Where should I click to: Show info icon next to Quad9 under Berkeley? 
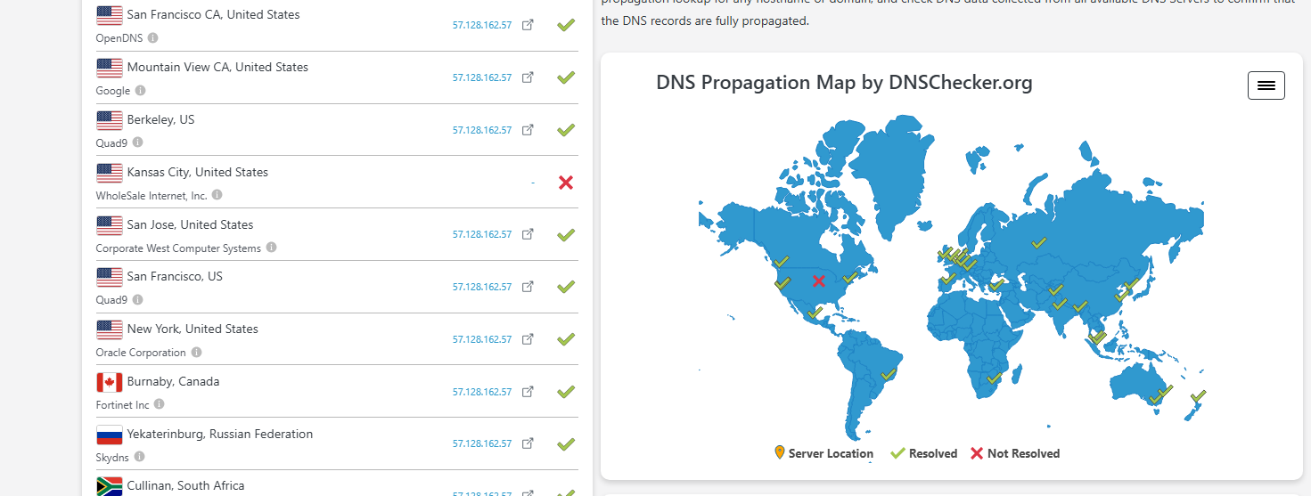click(137, 142)
